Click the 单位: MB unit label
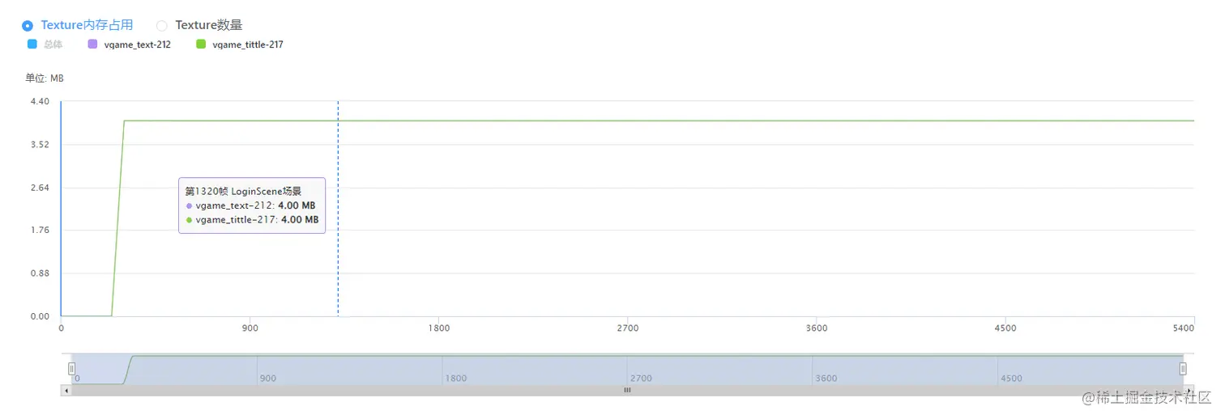Viewport: 1225px width, 419px height. [45, 78]
